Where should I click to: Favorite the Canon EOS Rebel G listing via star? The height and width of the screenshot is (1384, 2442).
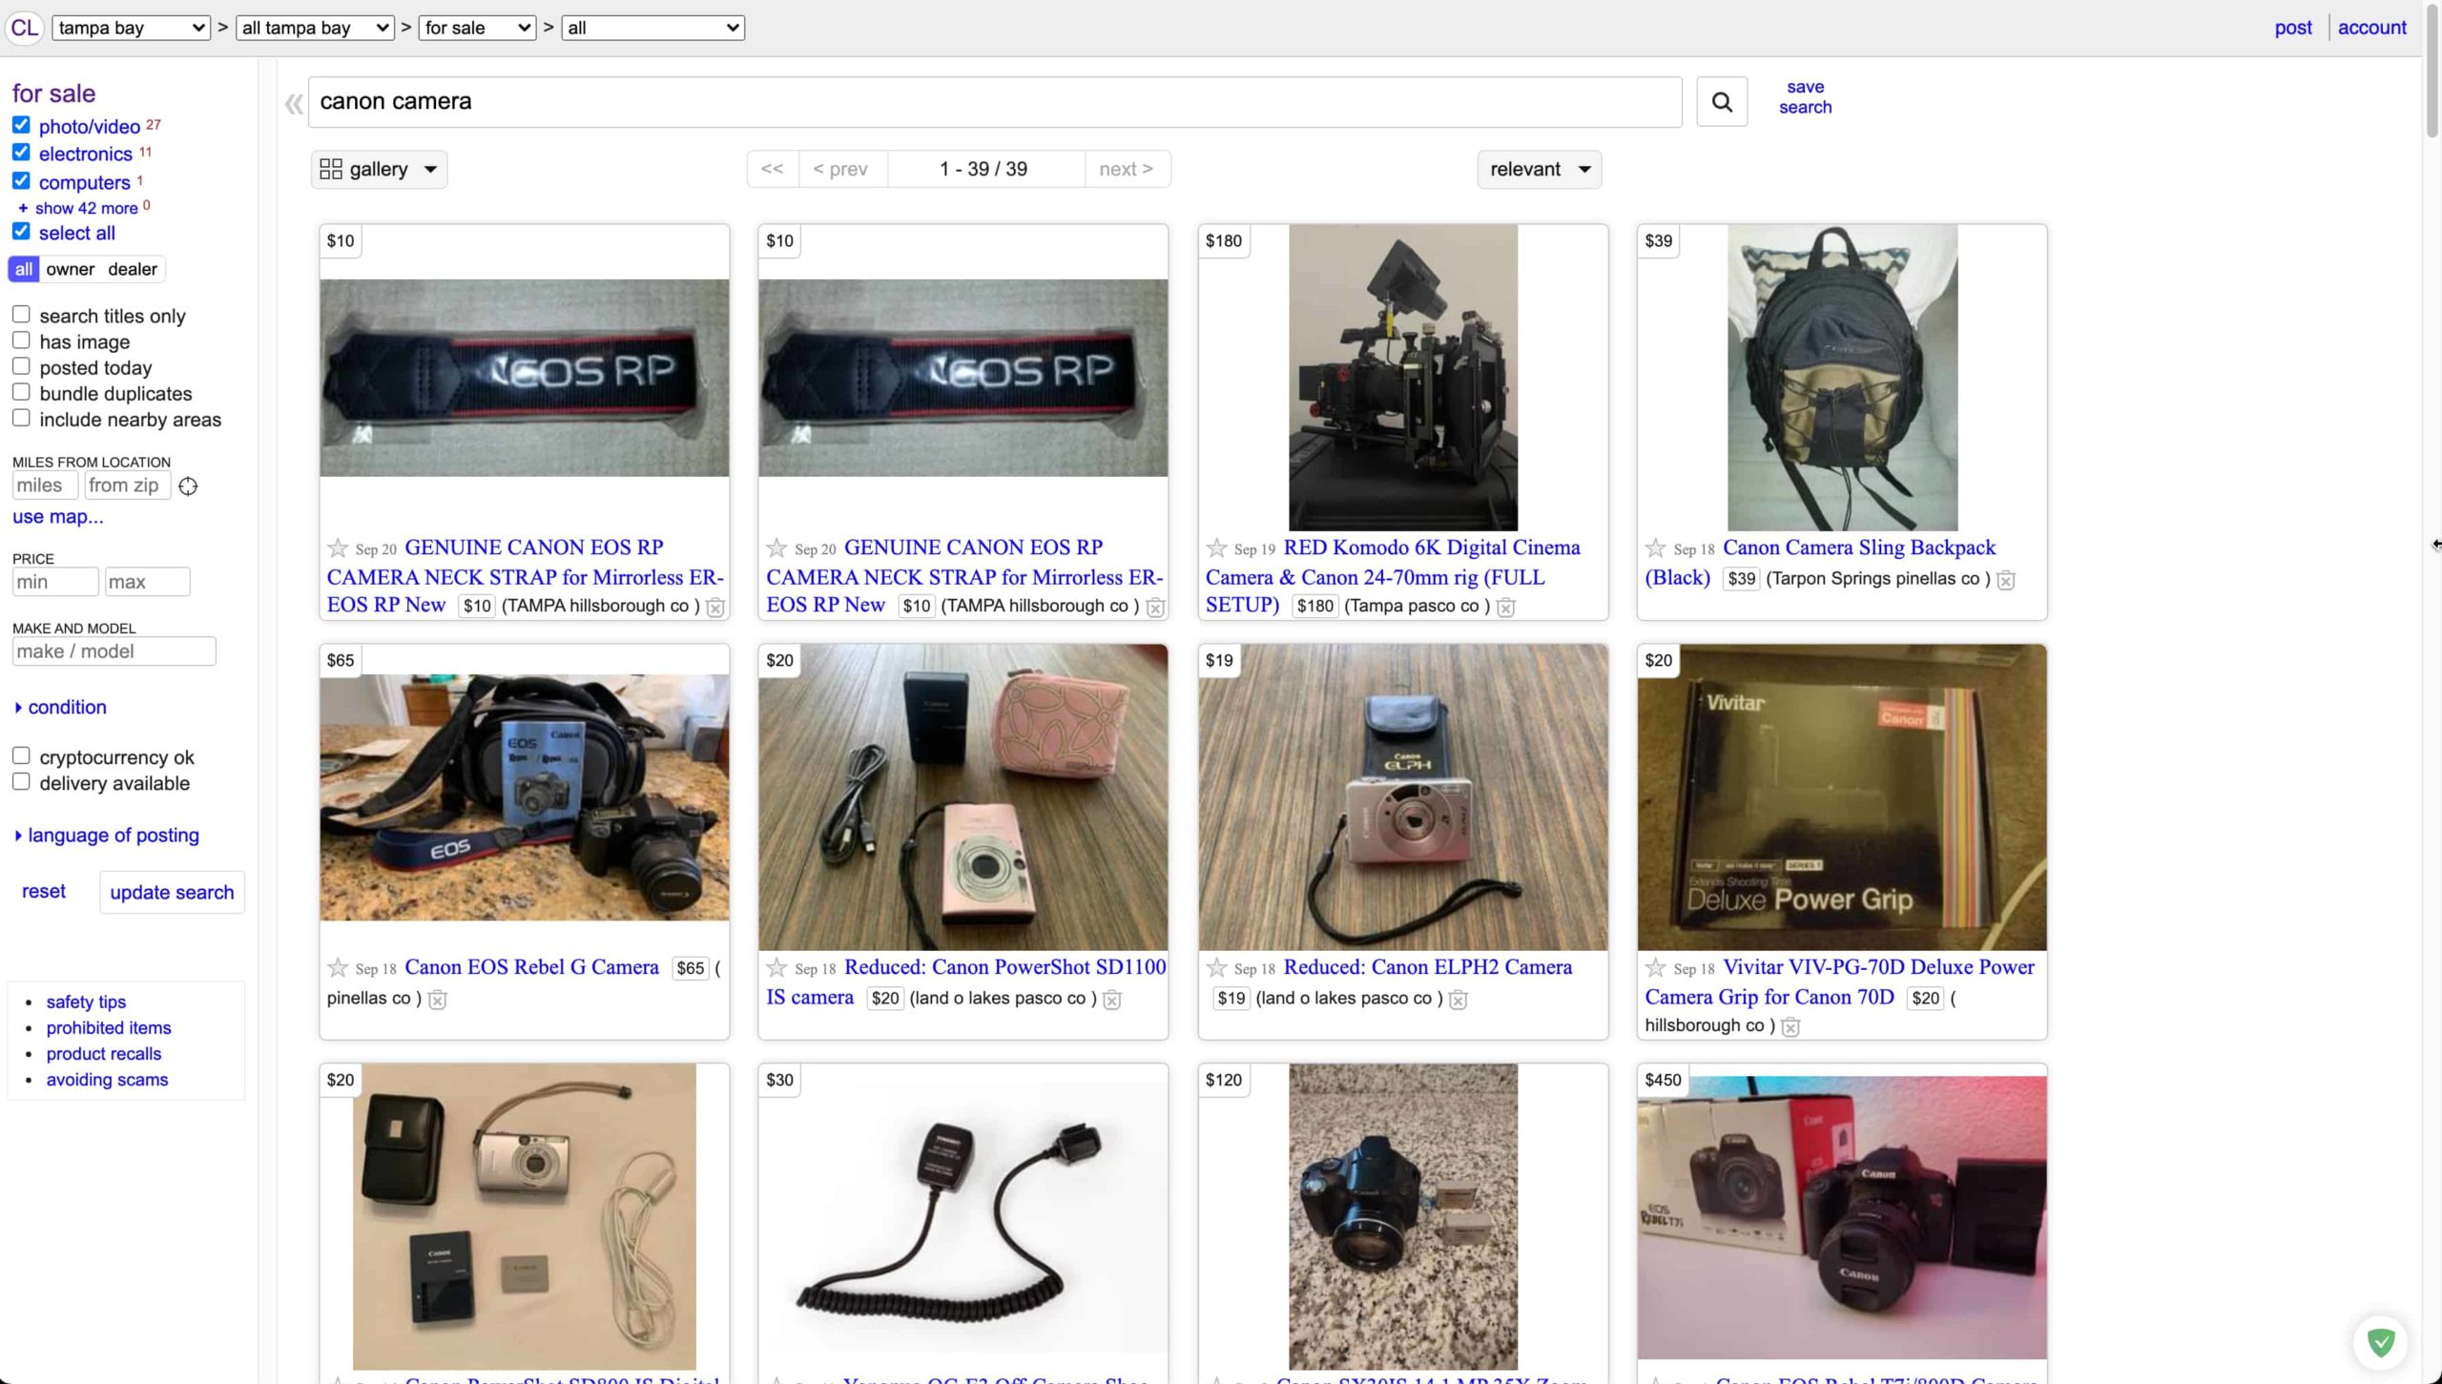tap(337, 968)
